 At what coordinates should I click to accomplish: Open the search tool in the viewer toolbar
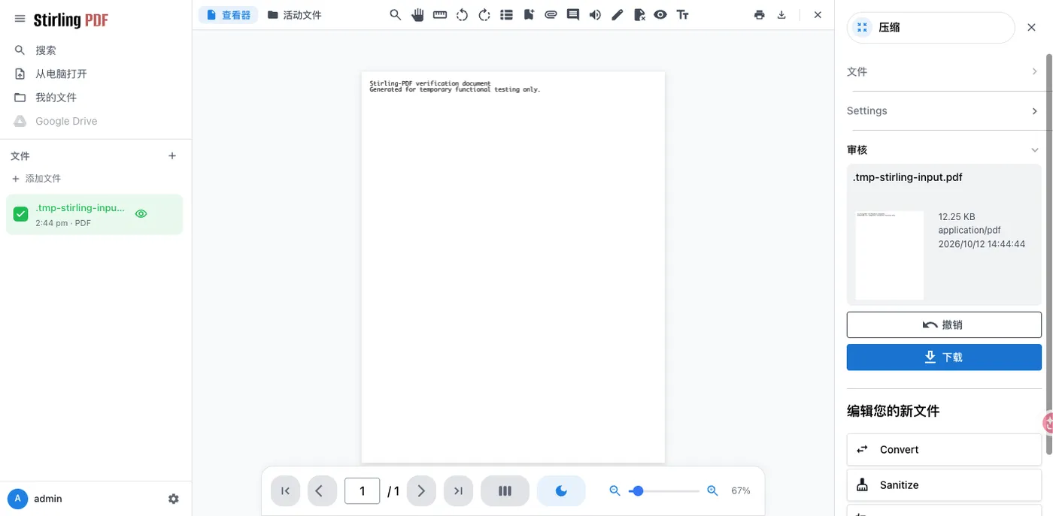pos(396,15)
